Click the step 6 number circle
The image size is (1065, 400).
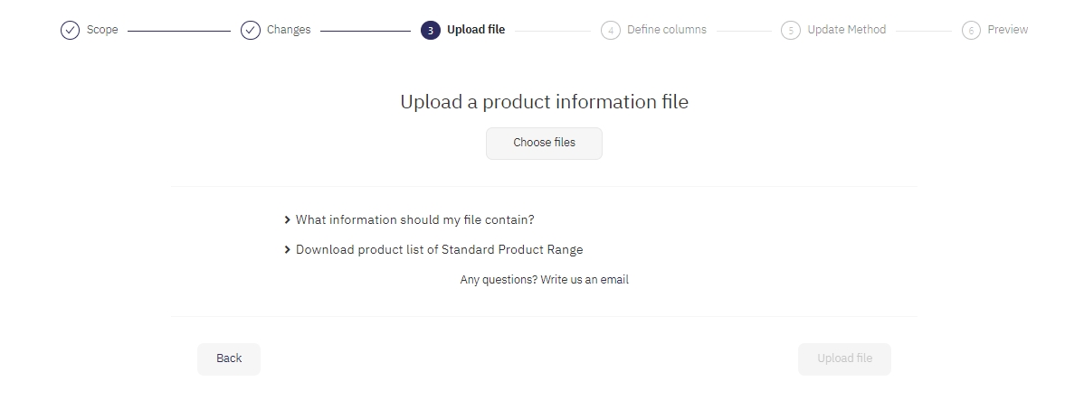tap(971, 31)
